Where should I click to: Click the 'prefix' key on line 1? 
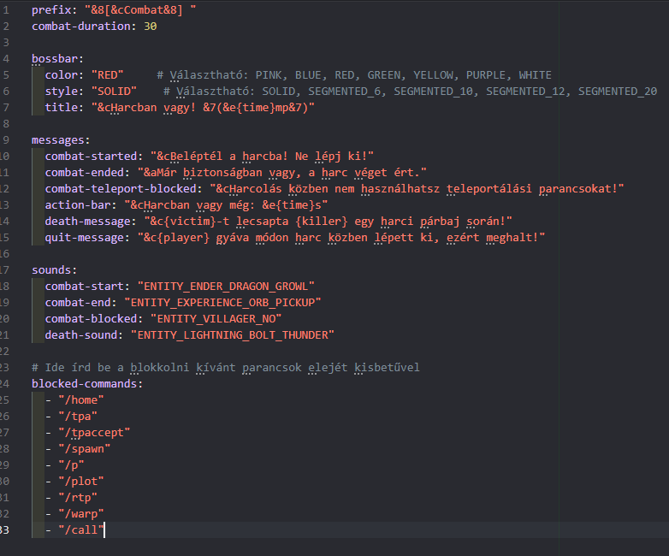(x=50, y=9)
